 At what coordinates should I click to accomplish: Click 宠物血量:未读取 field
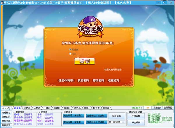tap(73, 122)
